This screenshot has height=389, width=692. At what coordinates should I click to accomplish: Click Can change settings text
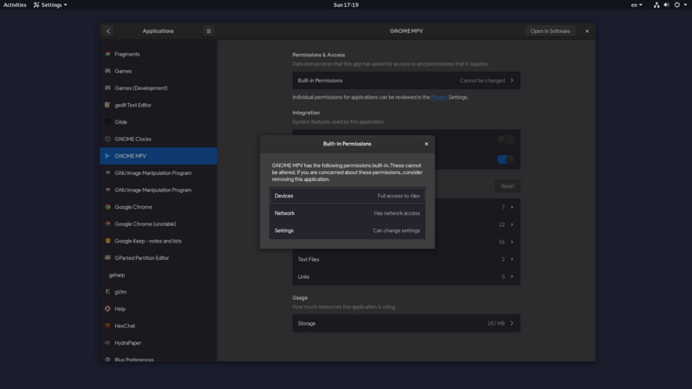[397, 230]
